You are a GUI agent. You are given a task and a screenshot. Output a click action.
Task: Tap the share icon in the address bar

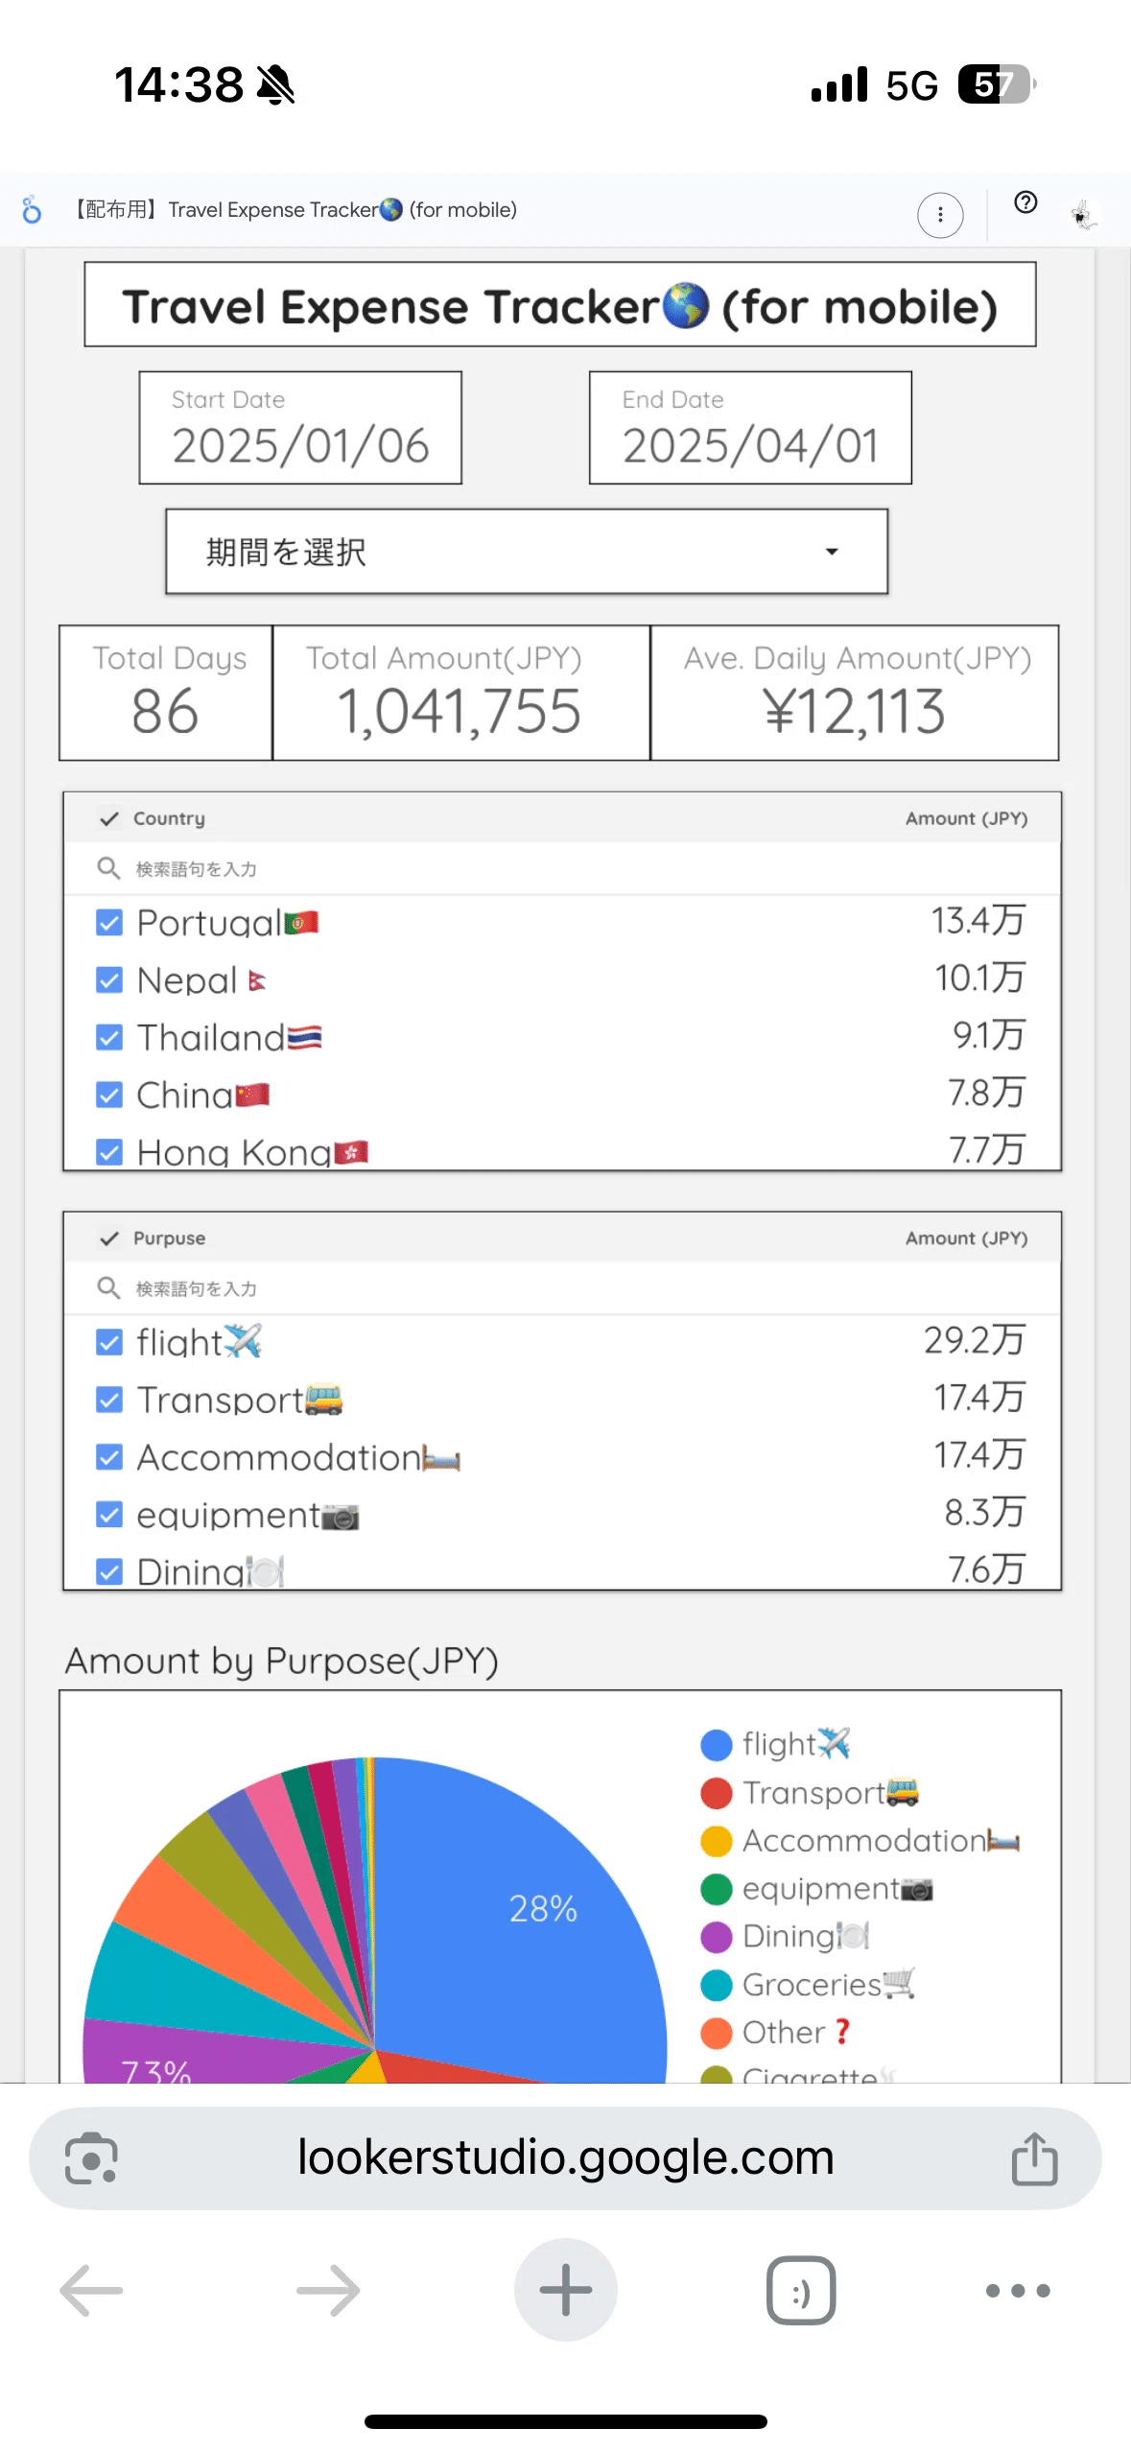coord(1033,2158)
